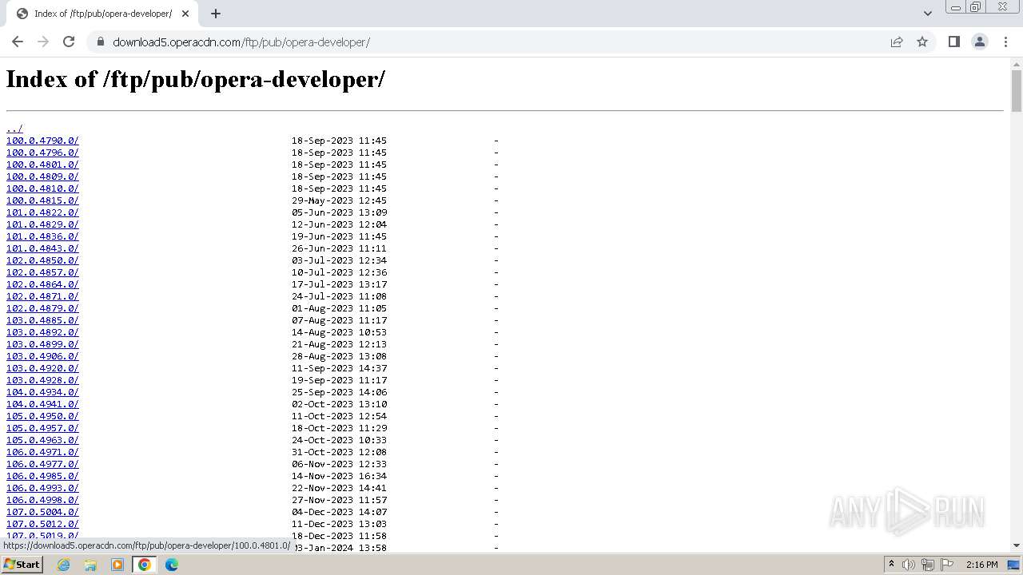1023x575 pixels.
Task: Reload the current page
Action: tap(69, 42)
